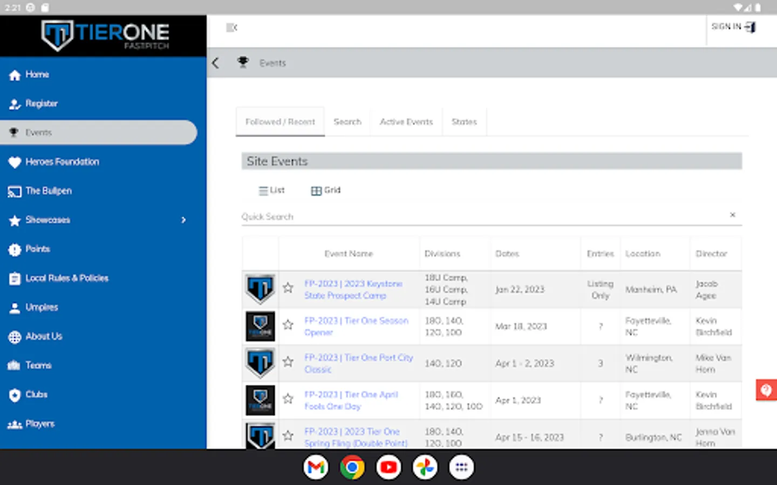This screenshot has height=485, width=777.
Task: Switch to the Followed / Recent tab
Action: tap(280, 122)
